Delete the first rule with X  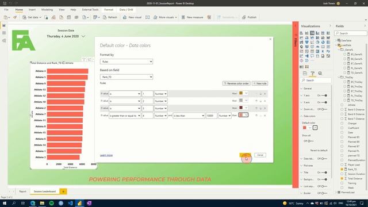[x=264, y=94]
